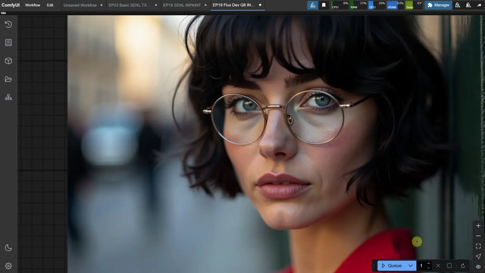Switch to the EP19 SDXL INPAINT tab
The image size is (485, 273).
click(182, 5)
